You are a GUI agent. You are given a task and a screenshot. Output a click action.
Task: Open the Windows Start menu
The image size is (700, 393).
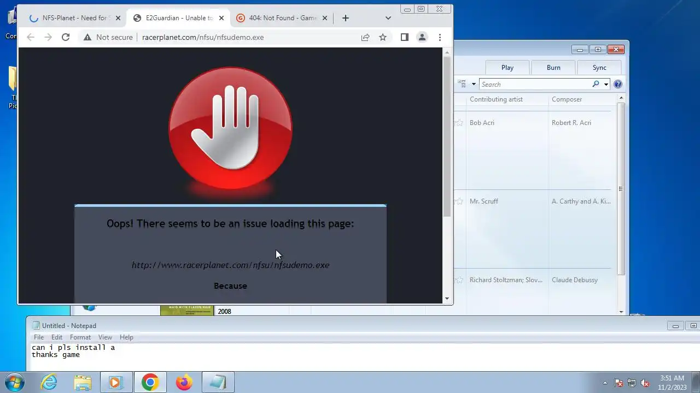point(15,382)
